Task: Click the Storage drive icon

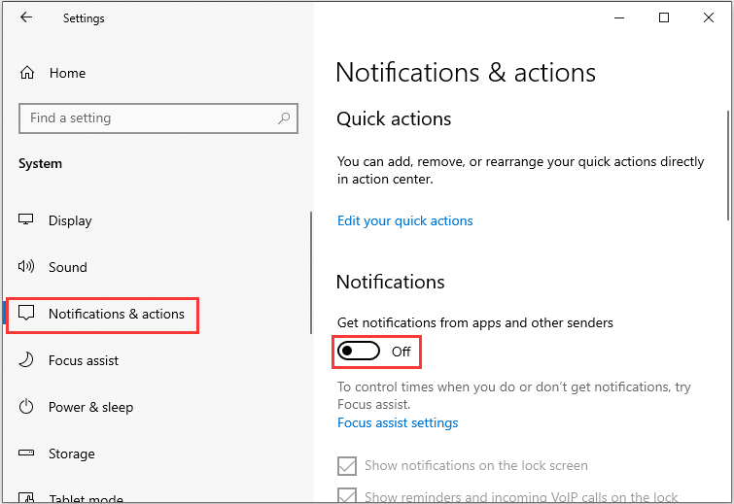Action: click(x=26, y=453)
